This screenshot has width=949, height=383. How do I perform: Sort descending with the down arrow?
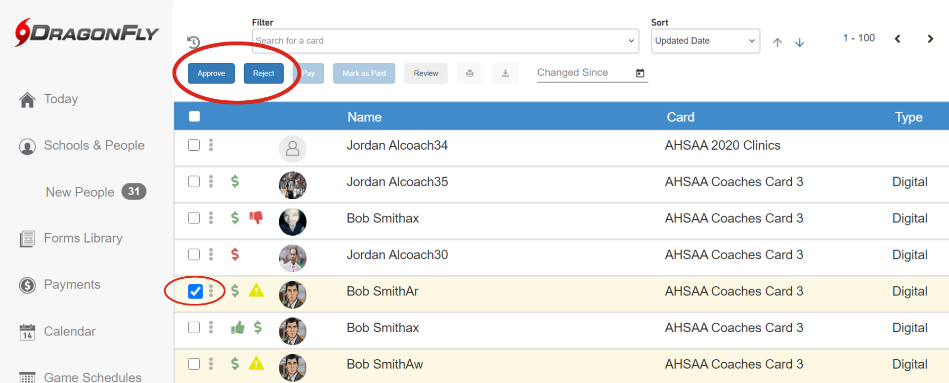pos(799,43)
